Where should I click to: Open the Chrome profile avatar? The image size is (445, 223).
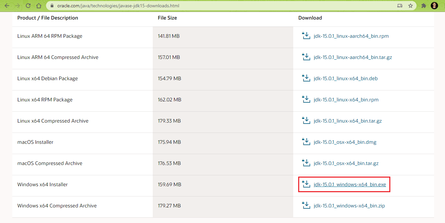click(434, 6)
